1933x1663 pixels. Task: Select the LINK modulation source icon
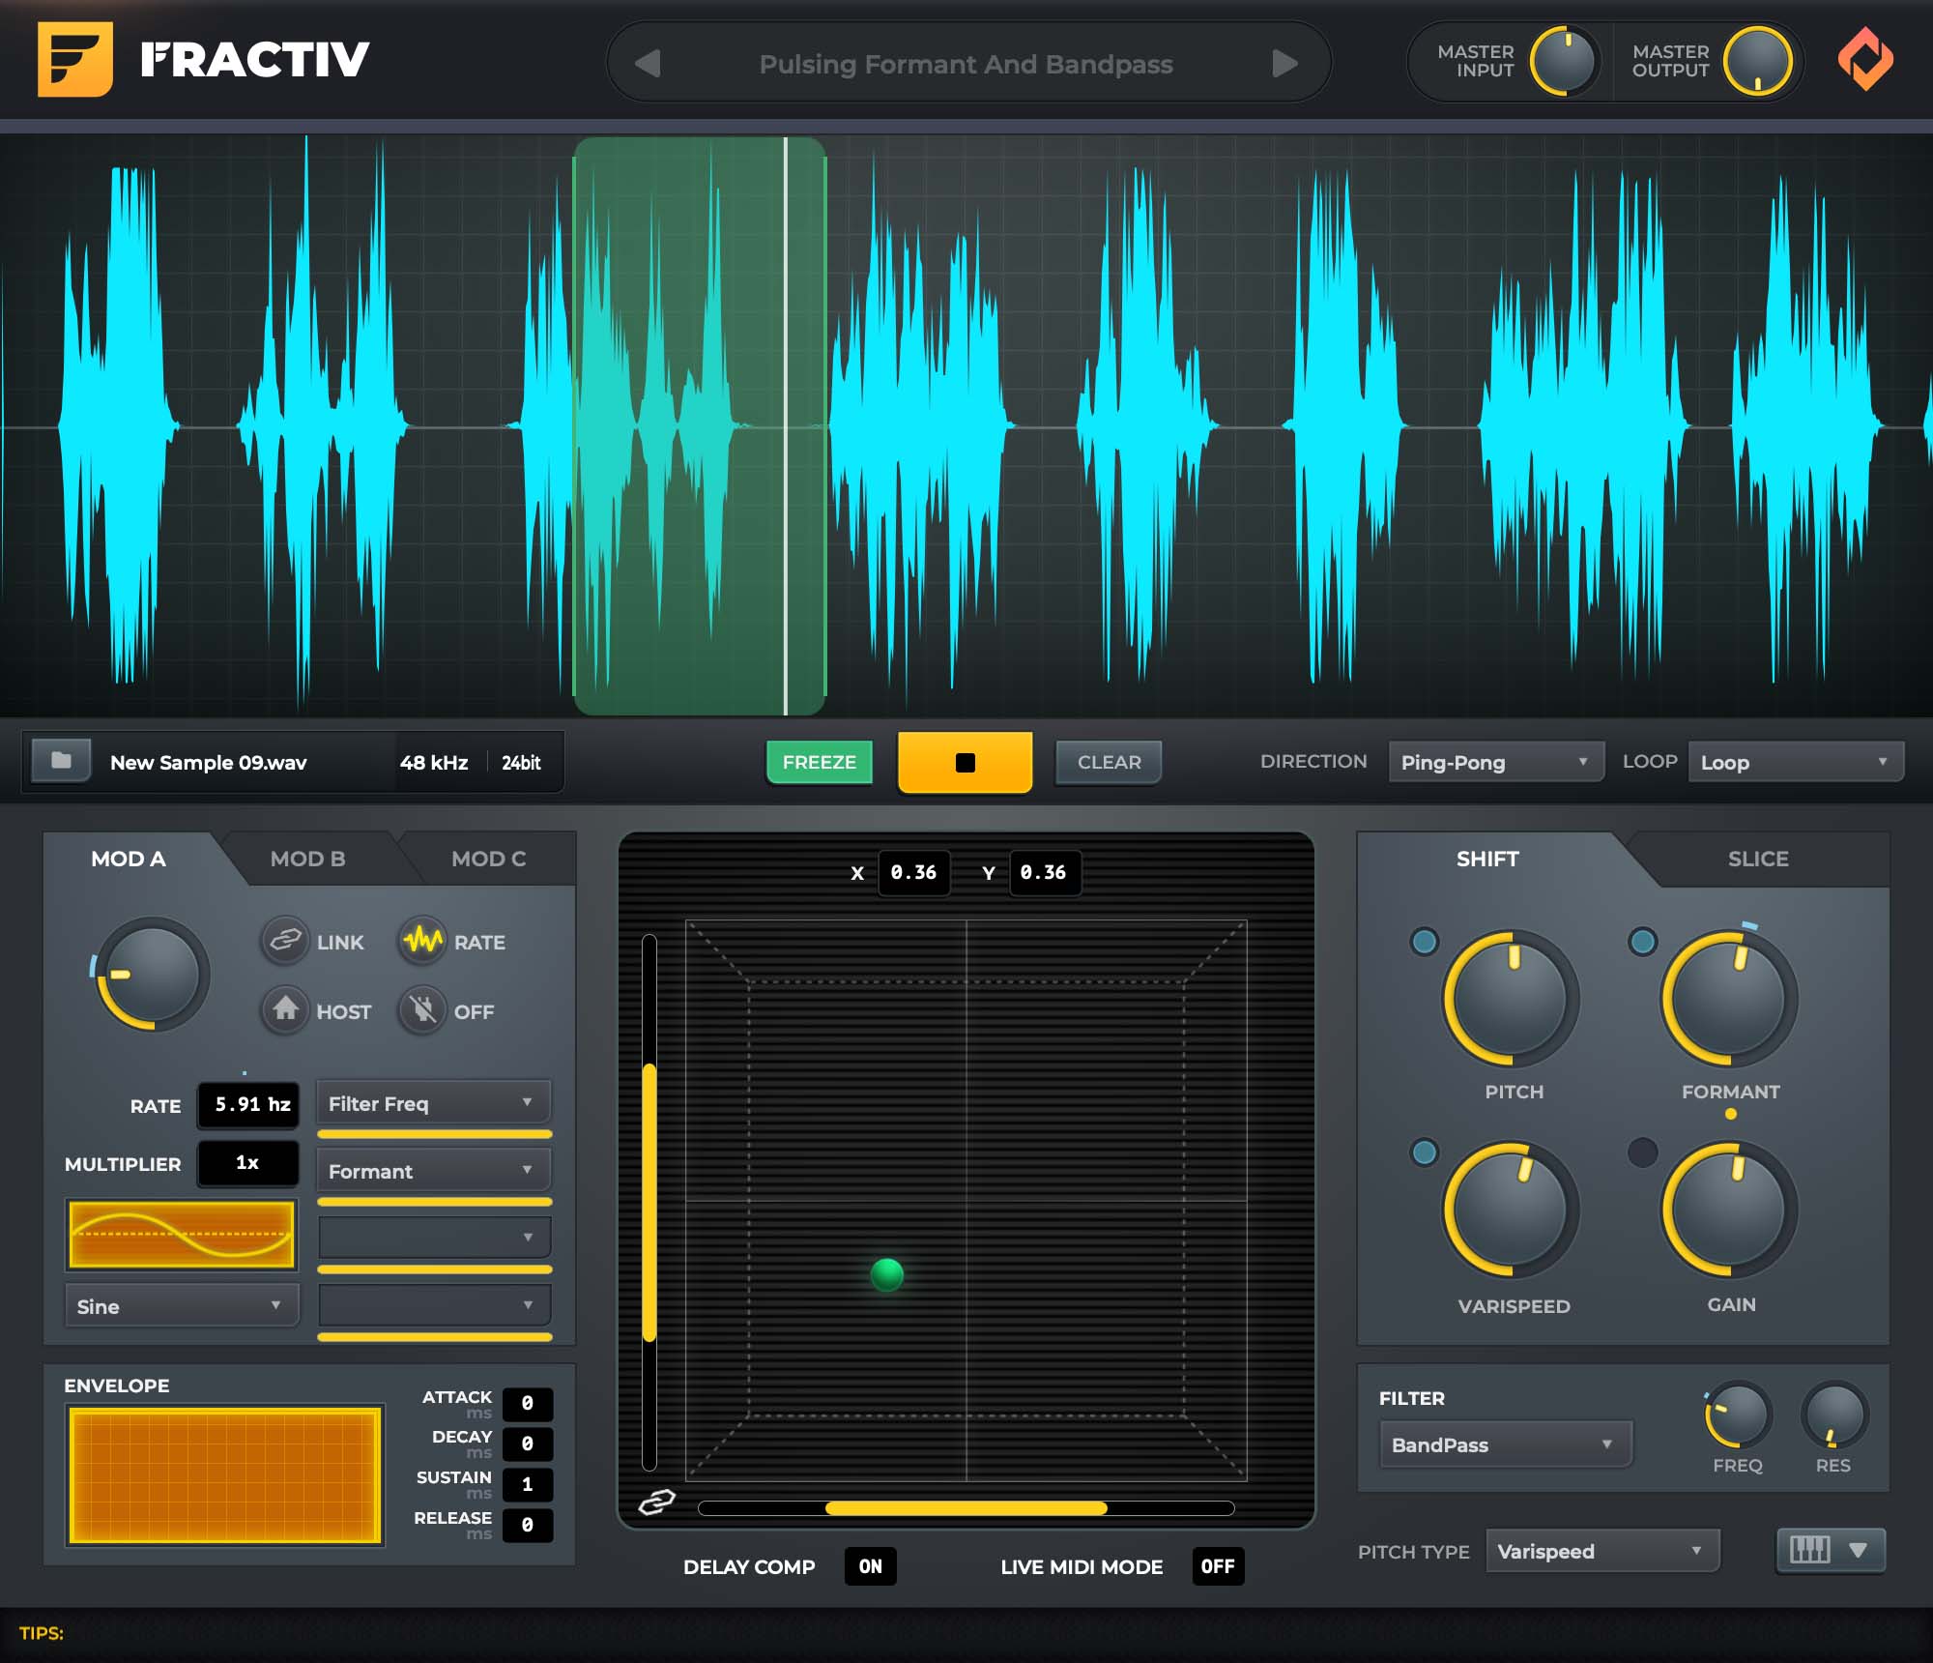286,942
